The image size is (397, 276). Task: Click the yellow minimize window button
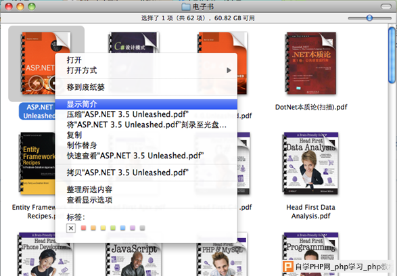coord(20,7)
